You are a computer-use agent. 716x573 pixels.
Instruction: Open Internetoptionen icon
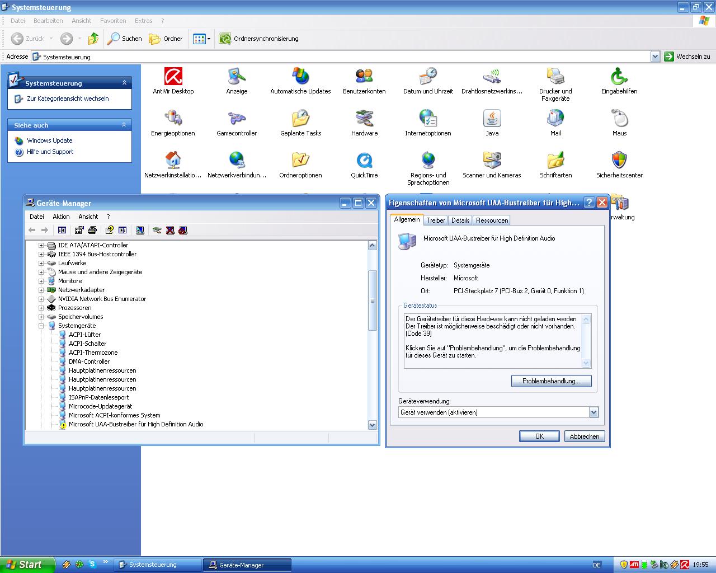428,123
